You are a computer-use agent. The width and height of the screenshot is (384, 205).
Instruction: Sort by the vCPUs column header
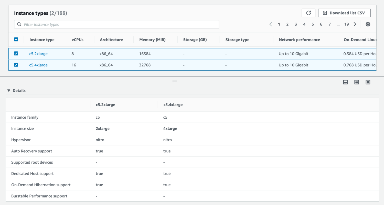tap(77, 40)
